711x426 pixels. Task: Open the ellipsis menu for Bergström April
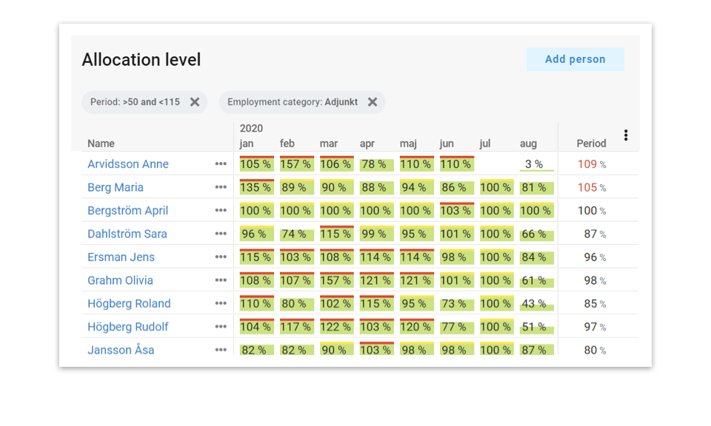click(220, 210)
